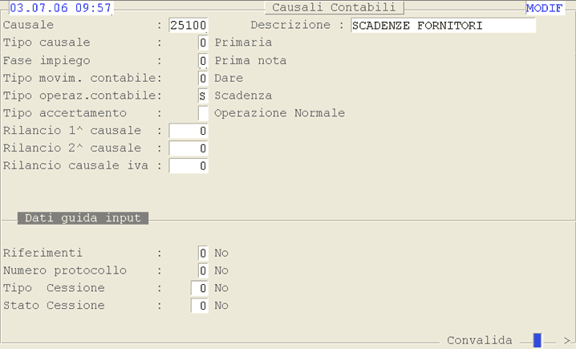The height and width of the screenshot is (349, 576).
Task: Click the Causale code field
Action: pos(189,25)
